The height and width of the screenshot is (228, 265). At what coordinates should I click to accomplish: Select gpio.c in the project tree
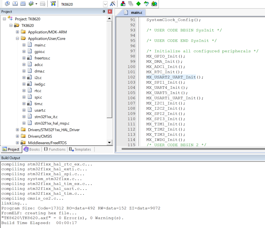tap(40, 52)
